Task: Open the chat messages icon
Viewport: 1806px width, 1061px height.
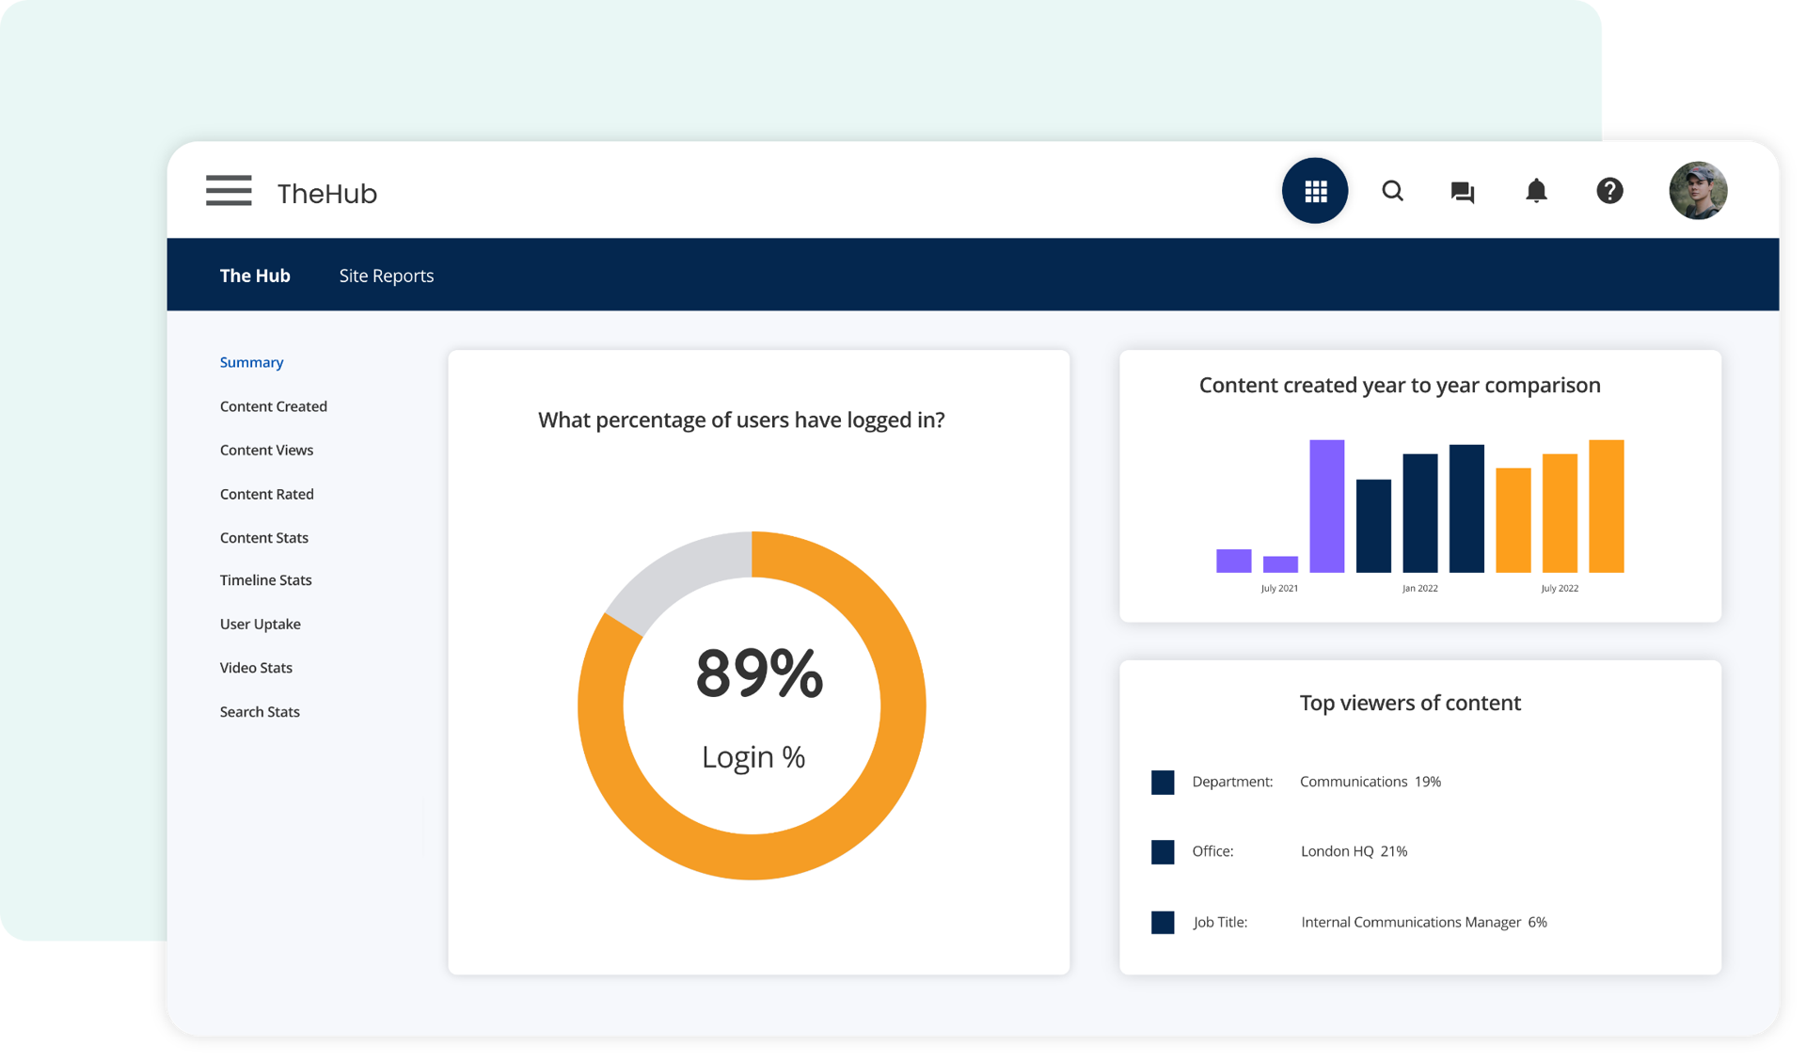Action: click(x=1464, y=191)
